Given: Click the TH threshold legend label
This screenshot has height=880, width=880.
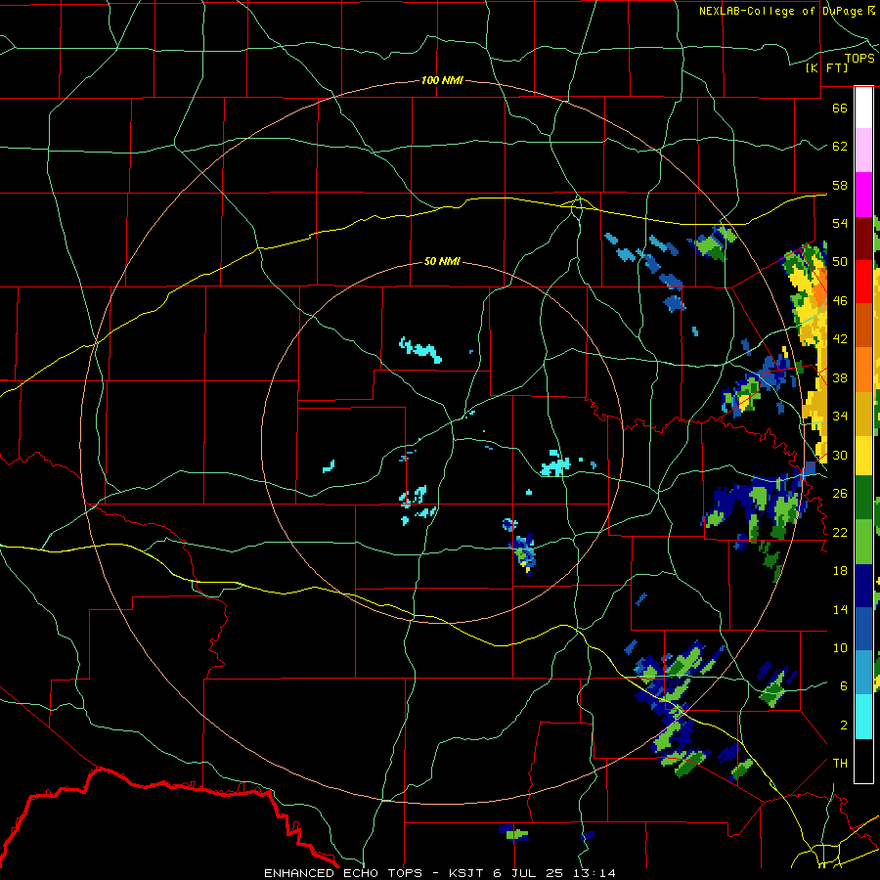Looking at the screenshot, I should (840, 764).
